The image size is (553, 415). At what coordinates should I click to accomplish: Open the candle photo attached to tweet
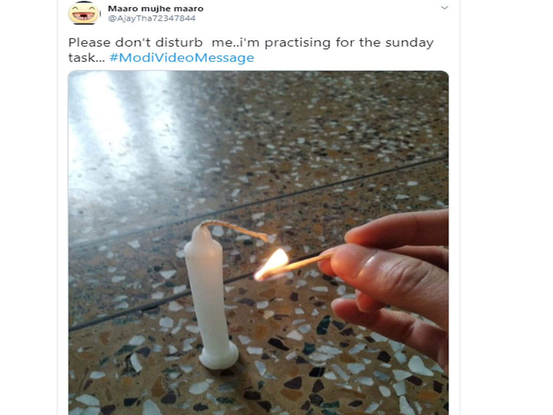click(x=258, y=243)
